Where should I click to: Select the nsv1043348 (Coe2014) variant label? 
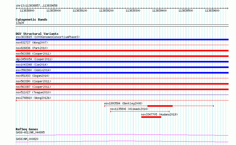[32, 65]
